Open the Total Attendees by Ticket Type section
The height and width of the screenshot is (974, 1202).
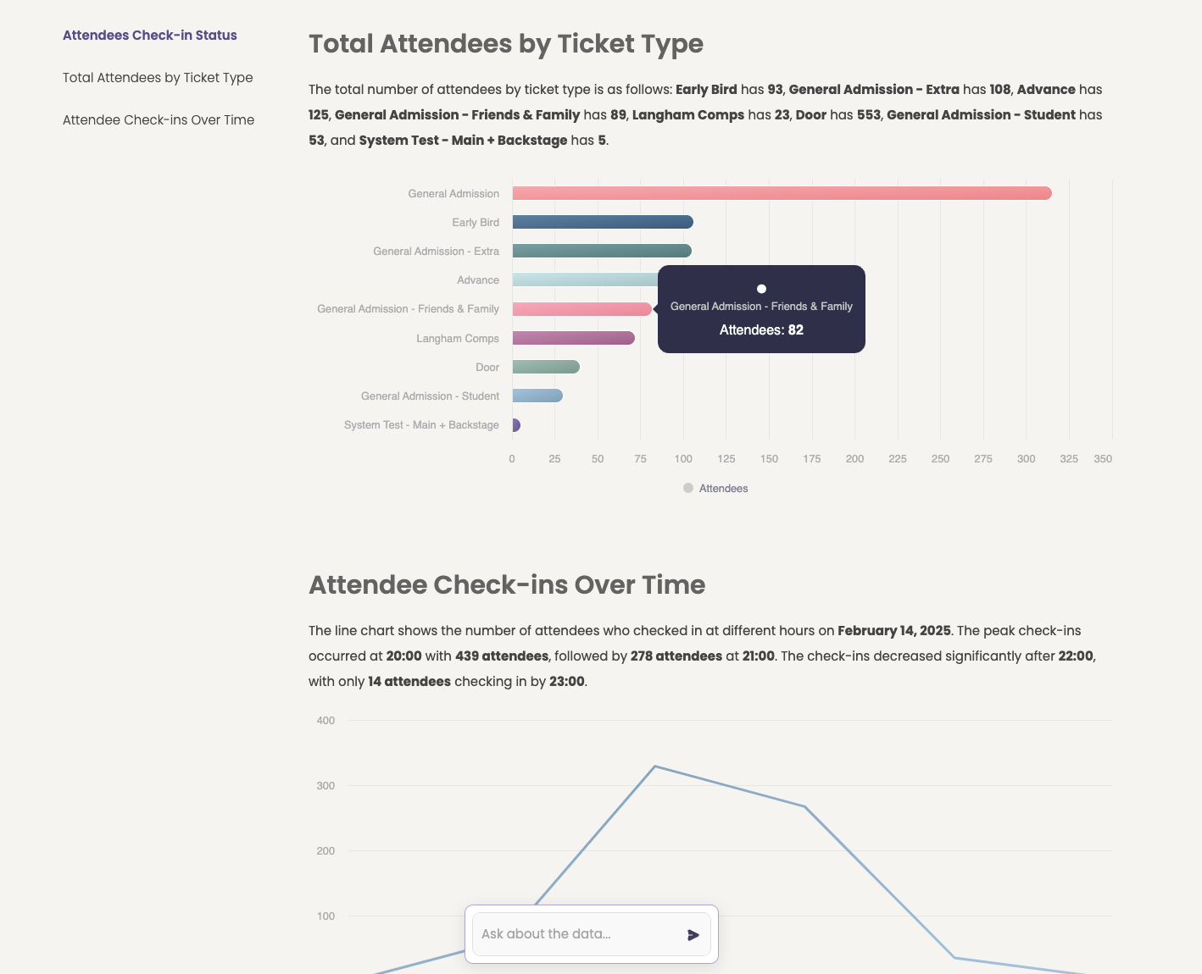(x=158, y=77)
